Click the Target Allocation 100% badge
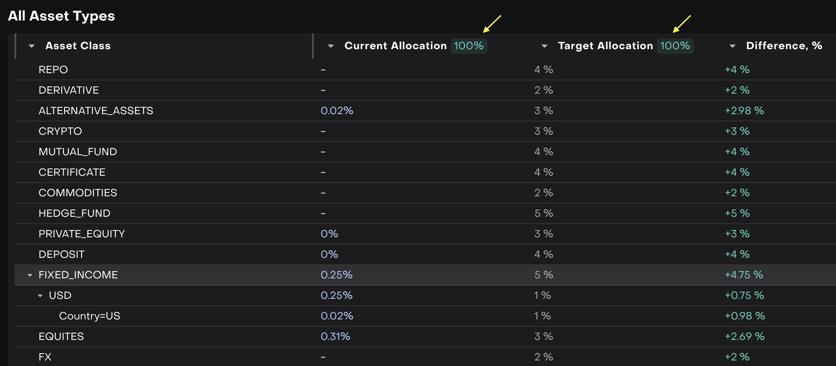The height and width of the screenshot is (366, 836). point(675,46)
